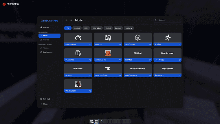Open the WaveyCapes mod thumbnail
Viewport: 220px width, 124px height.
78,84
